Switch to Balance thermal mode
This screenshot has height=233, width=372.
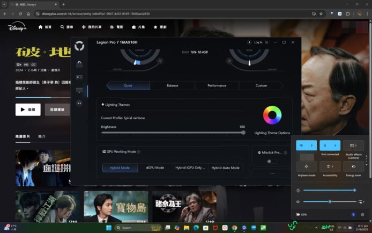pos(172,85)
